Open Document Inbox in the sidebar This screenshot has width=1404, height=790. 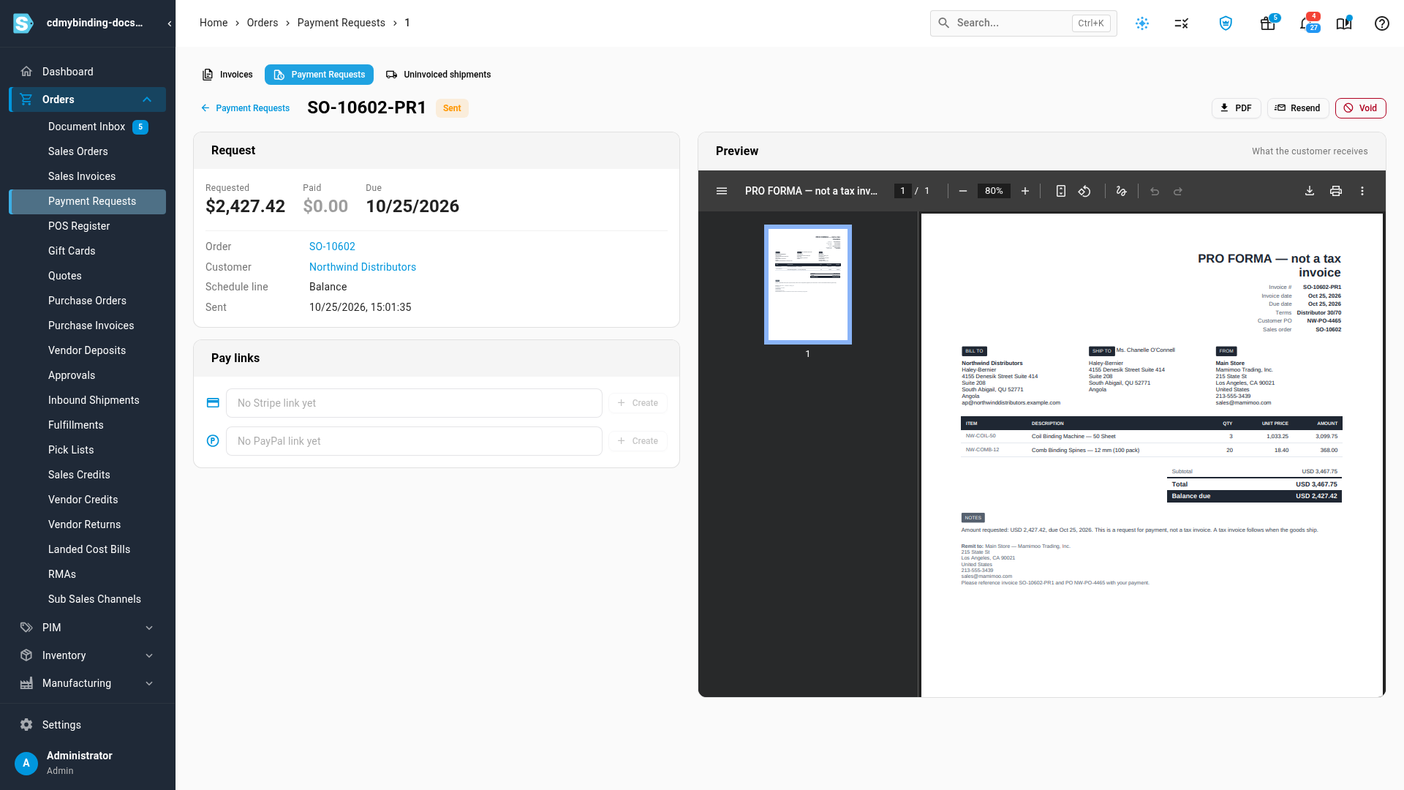(x=88, y=127)
